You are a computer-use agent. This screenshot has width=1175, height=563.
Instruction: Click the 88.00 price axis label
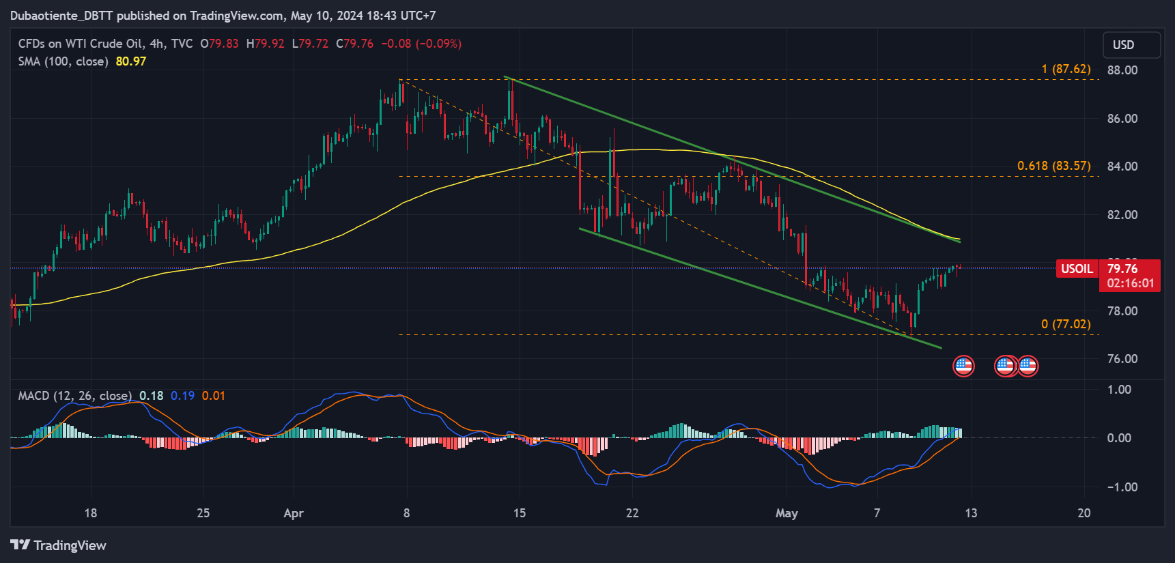(x=1122, y=70)
